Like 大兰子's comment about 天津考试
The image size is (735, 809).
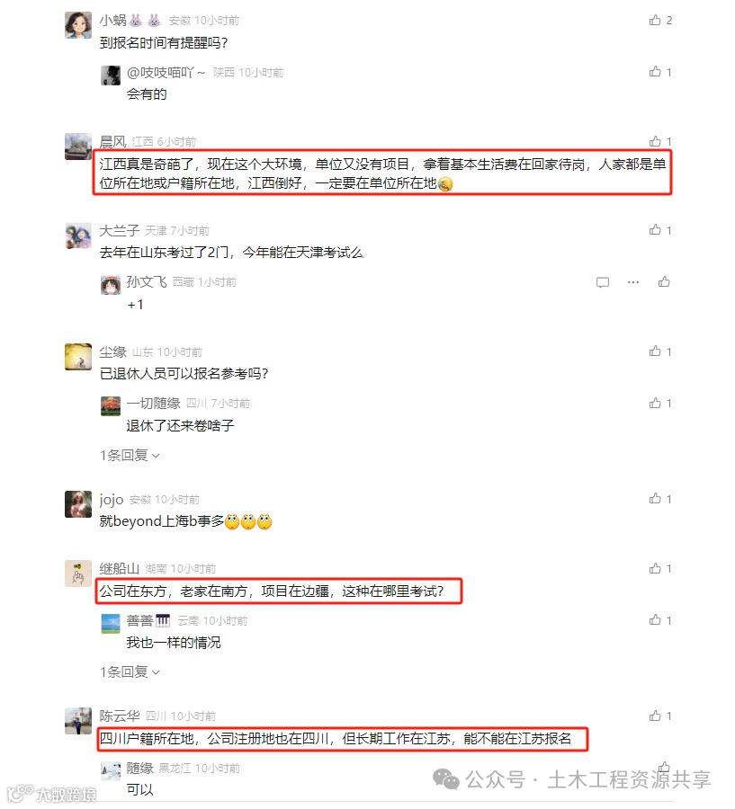tap(655, 229)
